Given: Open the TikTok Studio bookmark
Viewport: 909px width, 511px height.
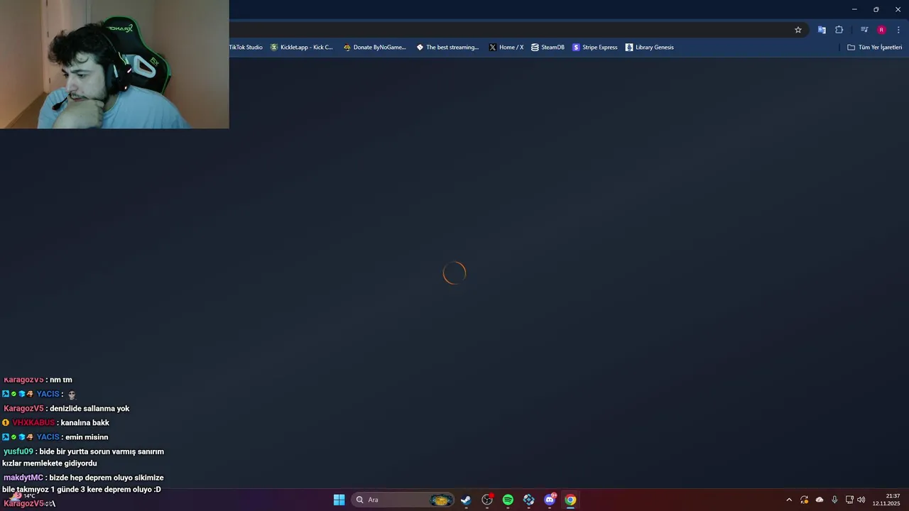Looking at the screenshot, I should (245, 48).
